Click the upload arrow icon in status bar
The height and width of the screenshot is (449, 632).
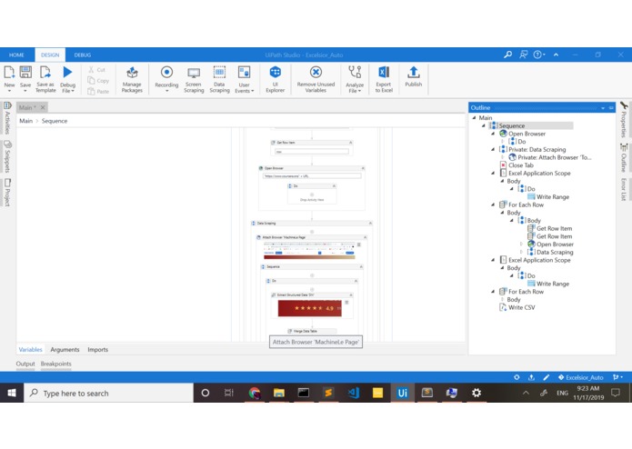[x=531, y=377]
